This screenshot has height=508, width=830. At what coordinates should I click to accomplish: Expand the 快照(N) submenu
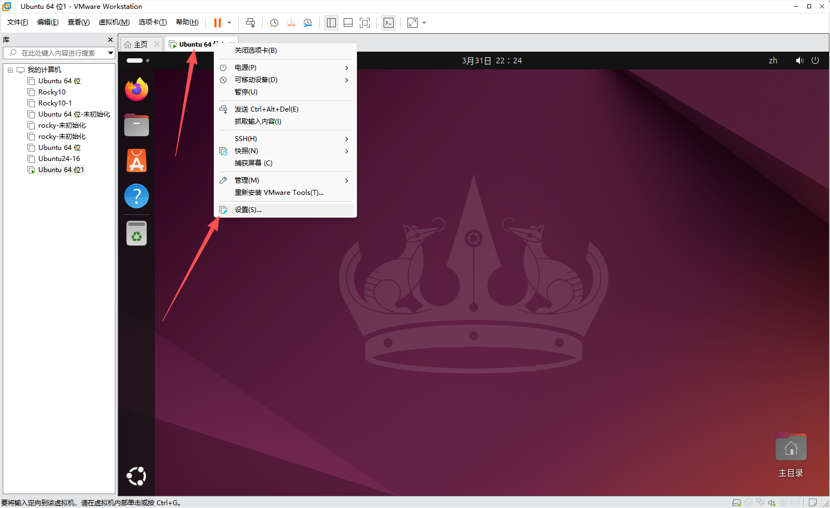coord(285,151)
